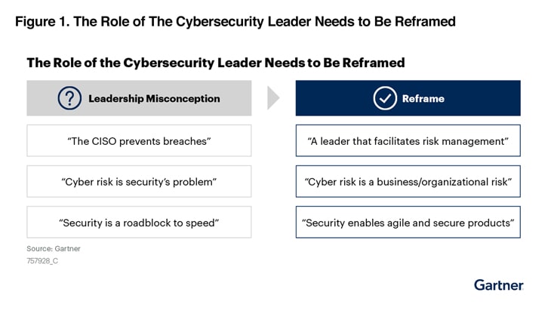Image resolution: width=551 pixels, height=317 pixels.
Task: Click the checkmark circle icon
Action: tap(385, 98)
